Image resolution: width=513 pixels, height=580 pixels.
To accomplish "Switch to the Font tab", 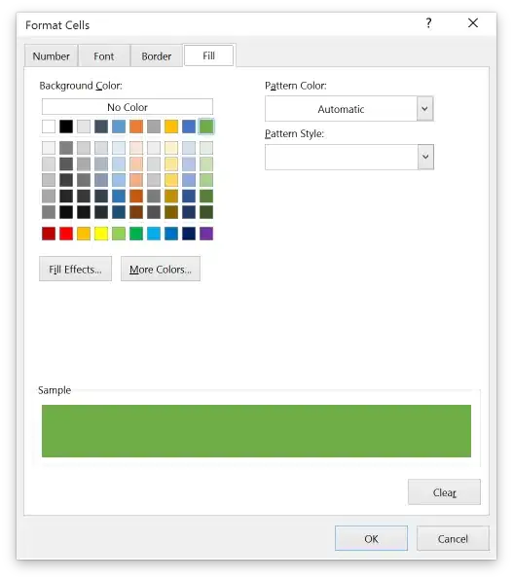I will coord(103,56).
